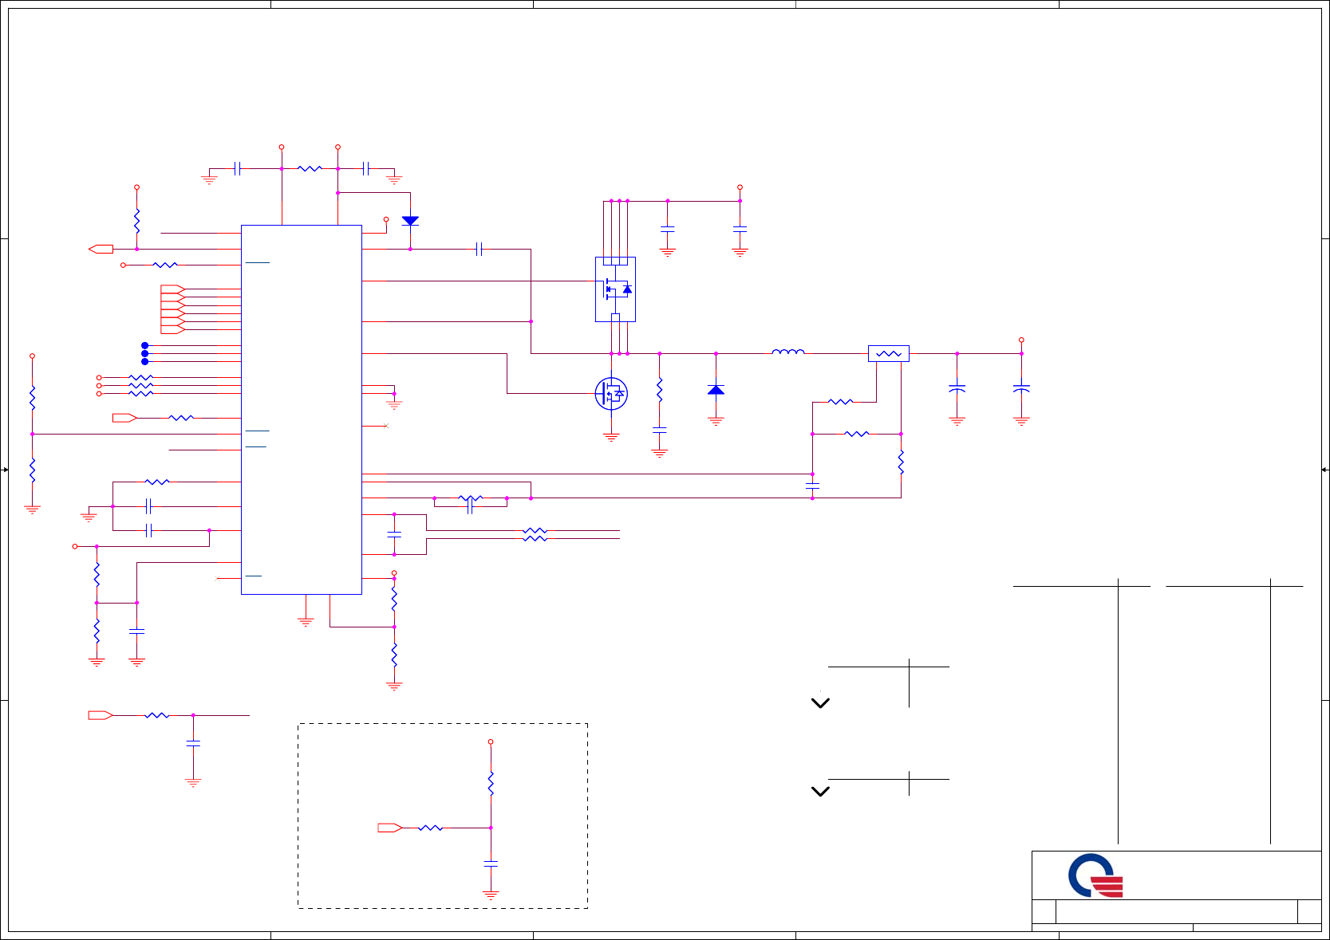Screen dimensions: 1330x940
Task: Select the paired resistors below the IC's right side
Action: [x=535, y=534]
